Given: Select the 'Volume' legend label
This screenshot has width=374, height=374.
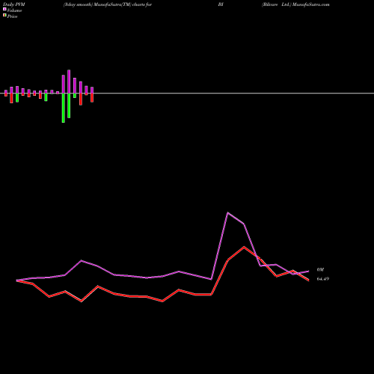Looking at the screenshot, I should tap(14, 10).
